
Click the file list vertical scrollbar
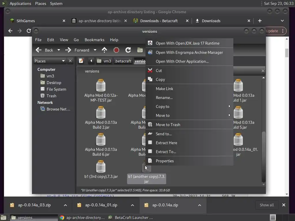(x=264, y=157)
